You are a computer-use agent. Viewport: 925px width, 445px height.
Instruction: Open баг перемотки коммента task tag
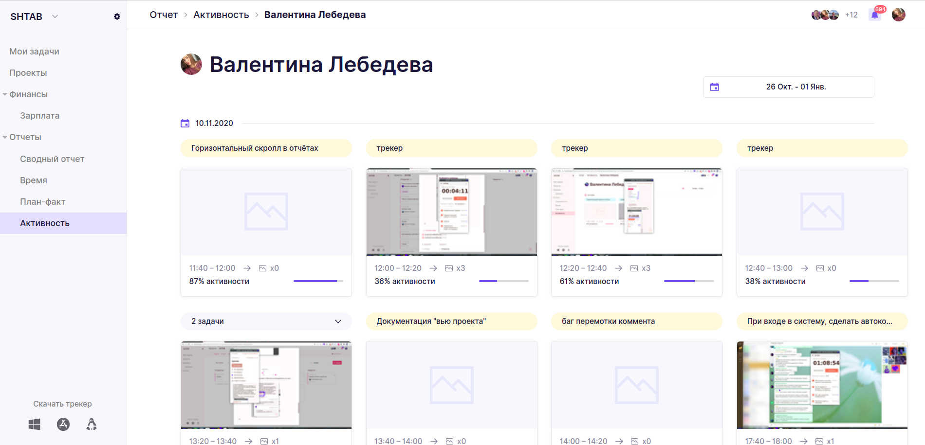(x=636, y=321)
